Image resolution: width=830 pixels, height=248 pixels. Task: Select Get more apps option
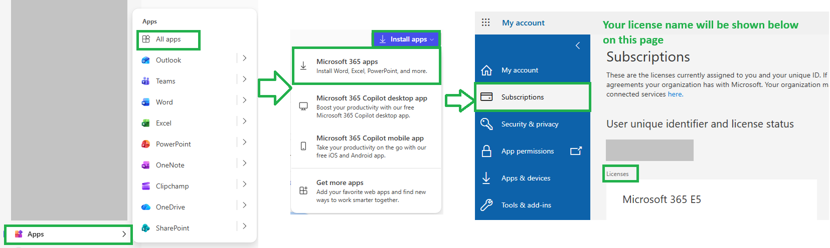[x=366, y=191]
